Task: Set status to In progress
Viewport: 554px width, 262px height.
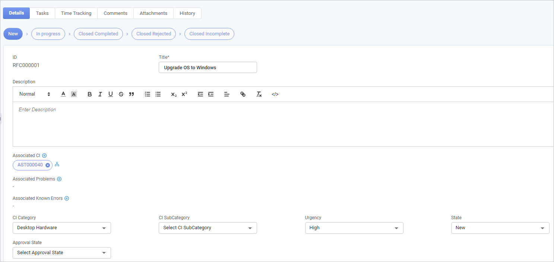Action: [48, 33]
